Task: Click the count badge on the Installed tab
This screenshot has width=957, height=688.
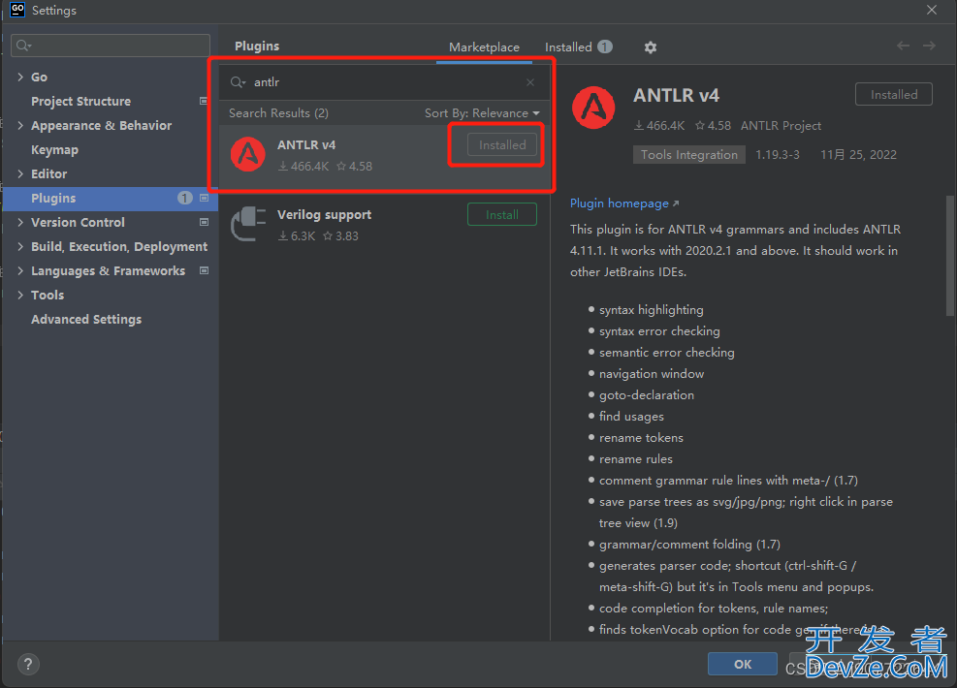Action: click(x=605, y=47)
